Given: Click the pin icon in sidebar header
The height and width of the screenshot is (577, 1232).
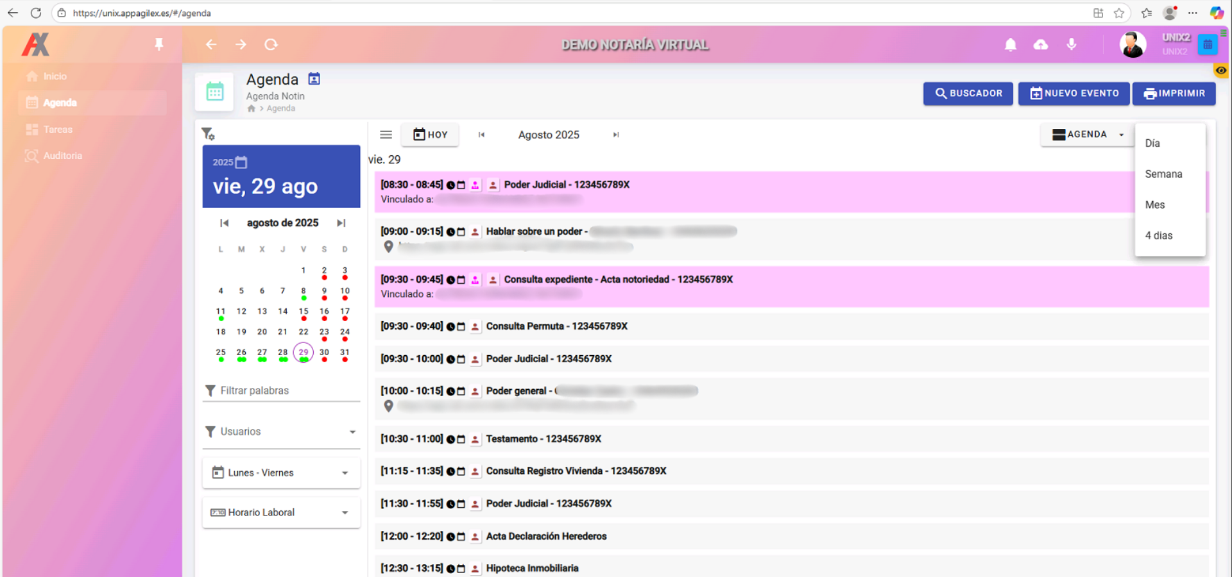Looking at the screenshot, I should [x=158, y=44].
